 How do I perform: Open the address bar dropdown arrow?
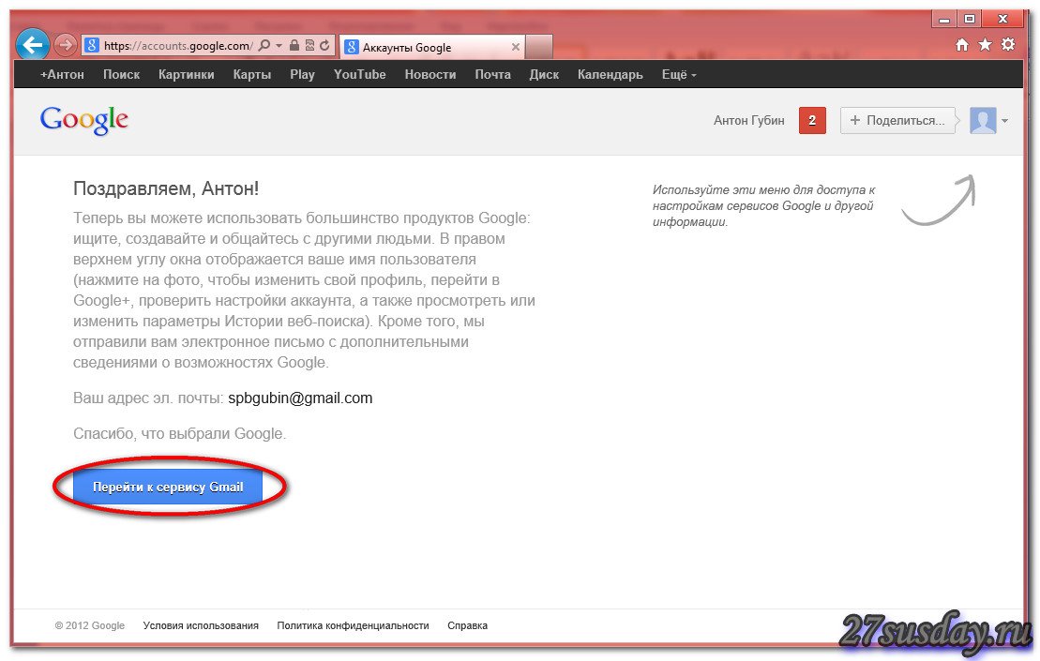tap(279, 45)
